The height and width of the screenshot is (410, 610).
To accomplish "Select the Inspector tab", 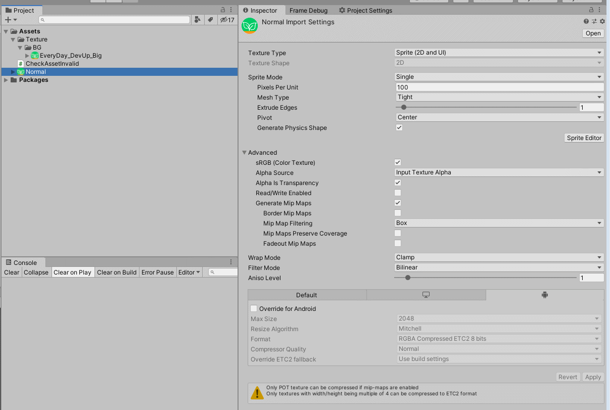I will (261, 10).
